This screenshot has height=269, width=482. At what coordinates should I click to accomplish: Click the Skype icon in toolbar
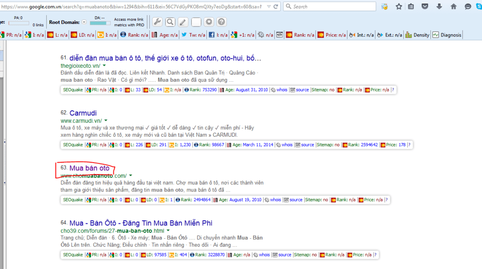tap(479, 6)
